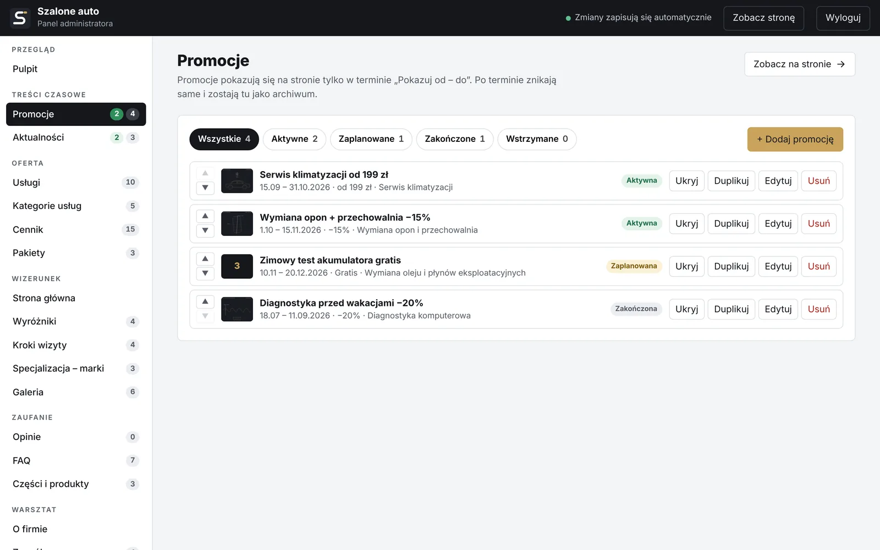
Task: Open Wymiana opon promotion thumbnail
Action: (237, 224)
